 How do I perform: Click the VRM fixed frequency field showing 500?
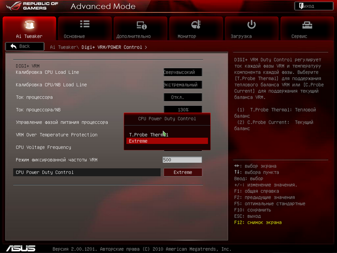coord(182,160)
